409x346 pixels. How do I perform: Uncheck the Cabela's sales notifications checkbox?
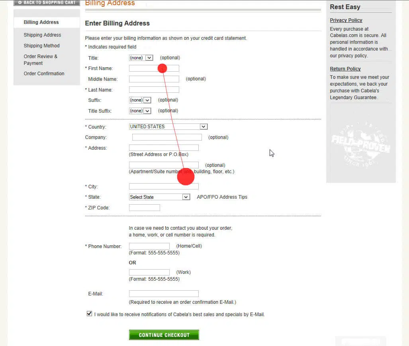click(89, 314)
